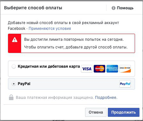The image size is (143, 121).
Task: Select the PayPal radio button
Action: tap(14, 84)
